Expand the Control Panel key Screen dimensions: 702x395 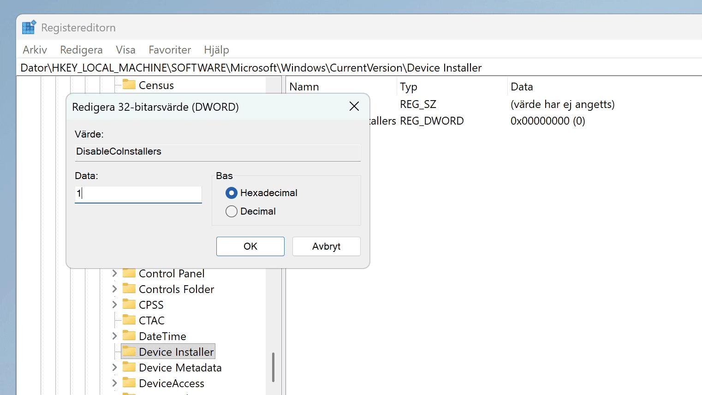[x=114, y=274]
